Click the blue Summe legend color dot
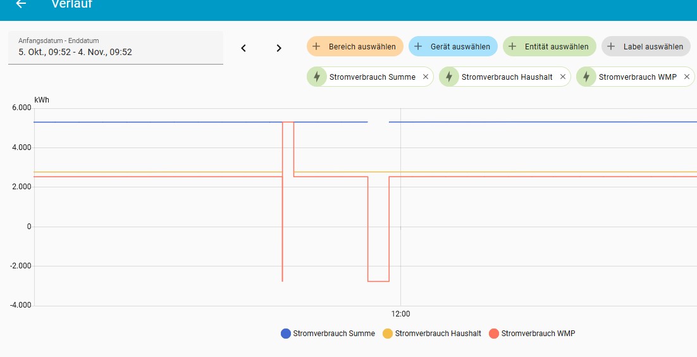697x357 pixels. coord(286,334)
